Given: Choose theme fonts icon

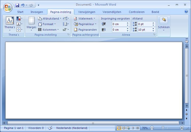Looking at the screenshot, I should (20, 24).
